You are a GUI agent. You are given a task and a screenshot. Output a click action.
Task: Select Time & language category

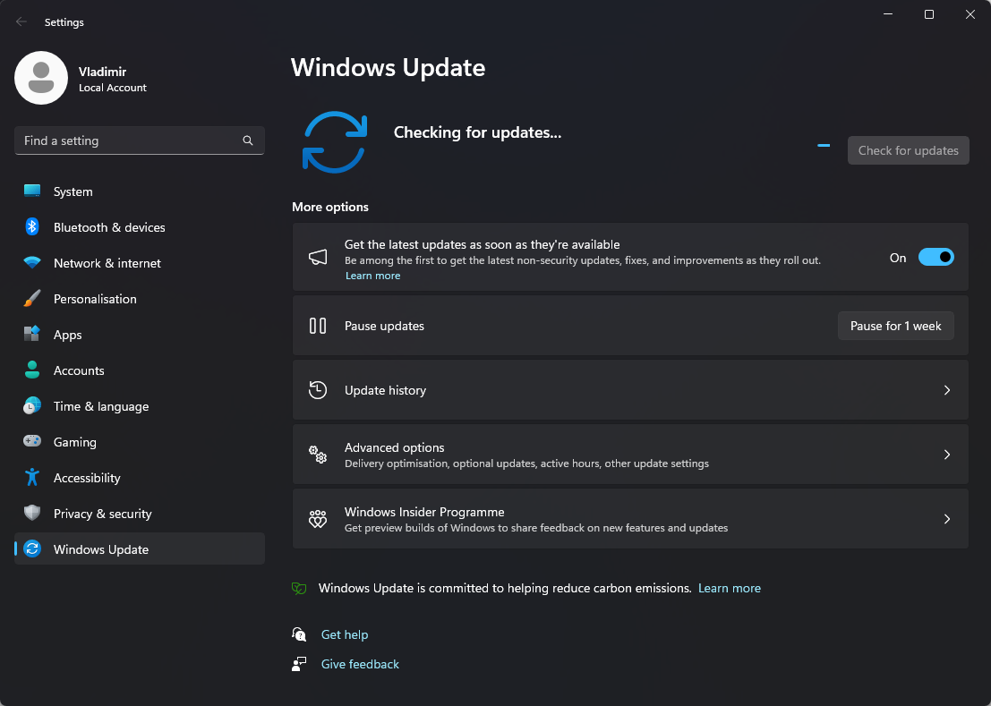coord(100,406)
